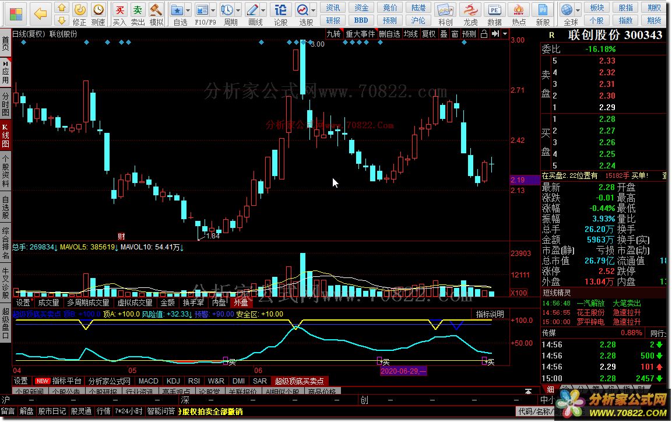Switch to the MACD indicator tab
Image resolution: width=672 pixels, height=422 pixels.
(148, 381)
